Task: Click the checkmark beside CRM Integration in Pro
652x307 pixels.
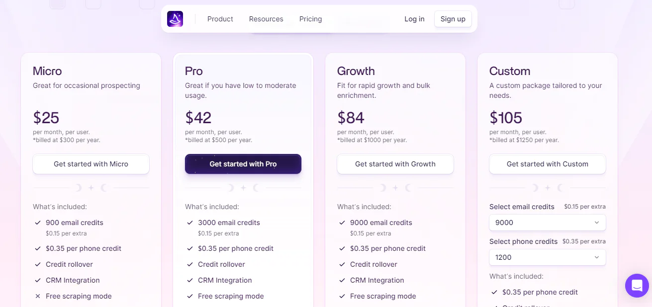Action: pos(190,280)
